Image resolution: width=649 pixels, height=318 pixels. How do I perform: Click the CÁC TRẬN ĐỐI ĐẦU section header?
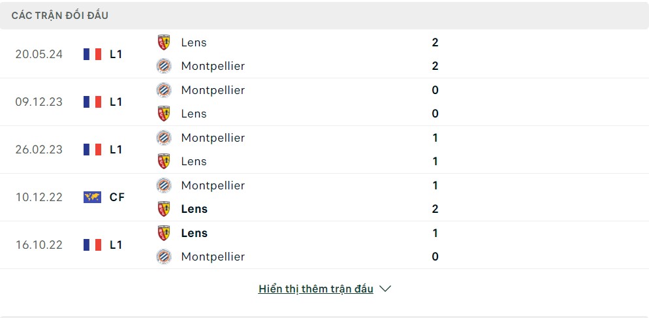60,16
